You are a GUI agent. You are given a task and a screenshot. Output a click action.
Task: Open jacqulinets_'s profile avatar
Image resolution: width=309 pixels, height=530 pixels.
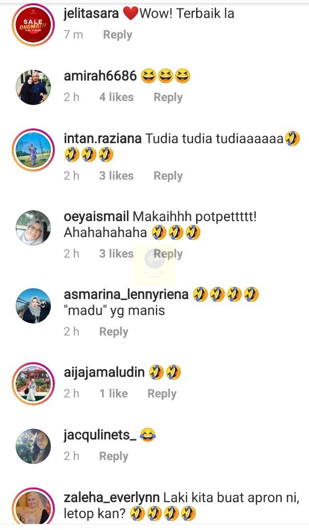pos(33,446)
